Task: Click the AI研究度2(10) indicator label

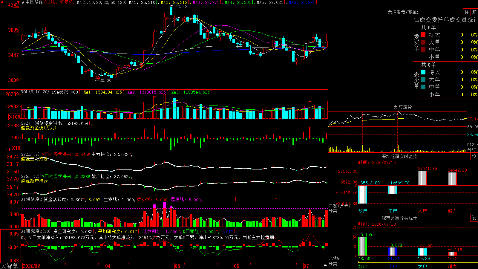Action: pos(36,231)
